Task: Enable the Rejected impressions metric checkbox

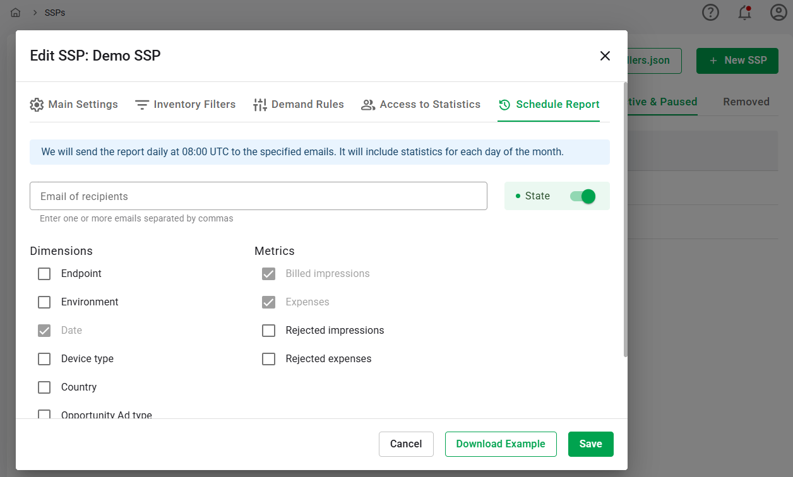Action: pos(269,331)
